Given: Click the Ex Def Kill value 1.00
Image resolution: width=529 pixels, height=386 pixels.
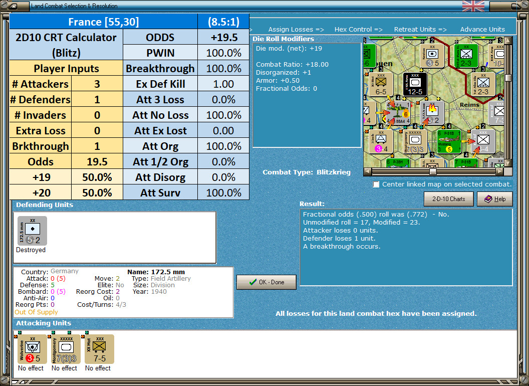Looking at the screenshot, I should click(x=224, y=84).
